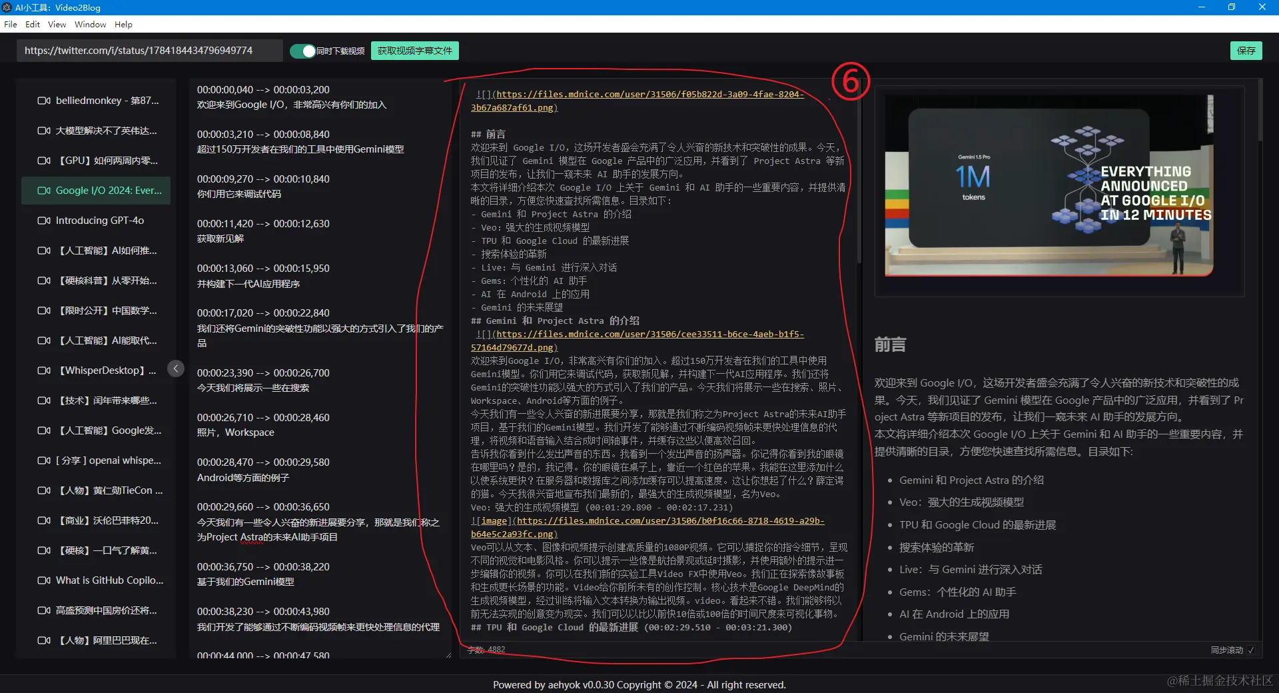Click video icon beside 【人工智能】AI能取代 item
The image size is (1279, 693).
[44, 341]
